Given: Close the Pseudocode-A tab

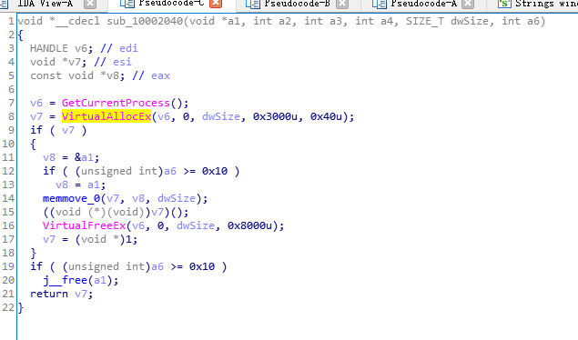Looking at the screenshot, I should [468, 4].
